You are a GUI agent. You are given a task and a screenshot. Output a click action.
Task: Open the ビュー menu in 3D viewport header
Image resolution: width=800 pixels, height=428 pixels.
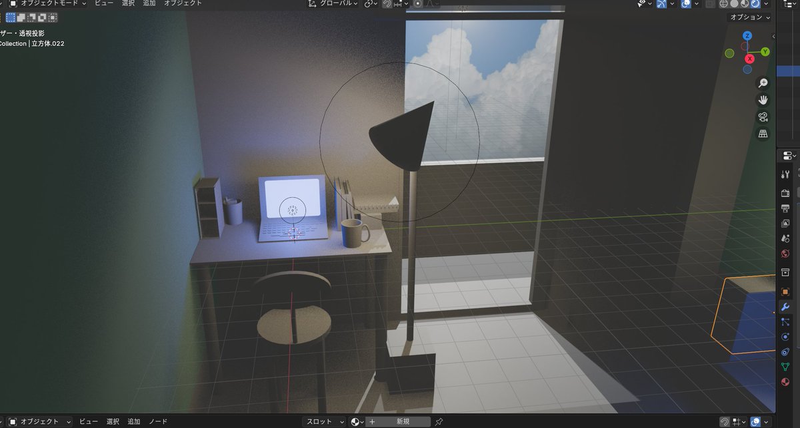[103, 3]
